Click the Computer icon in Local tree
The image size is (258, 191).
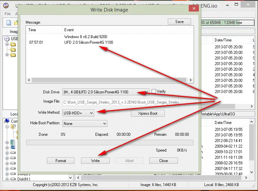pyautogui.click(x=7, y=121)
